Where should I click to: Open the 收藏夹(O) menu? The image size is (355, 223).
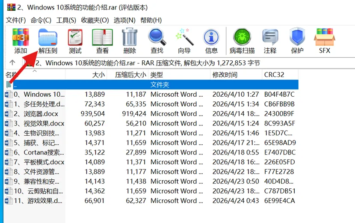(x=95, y=20)
